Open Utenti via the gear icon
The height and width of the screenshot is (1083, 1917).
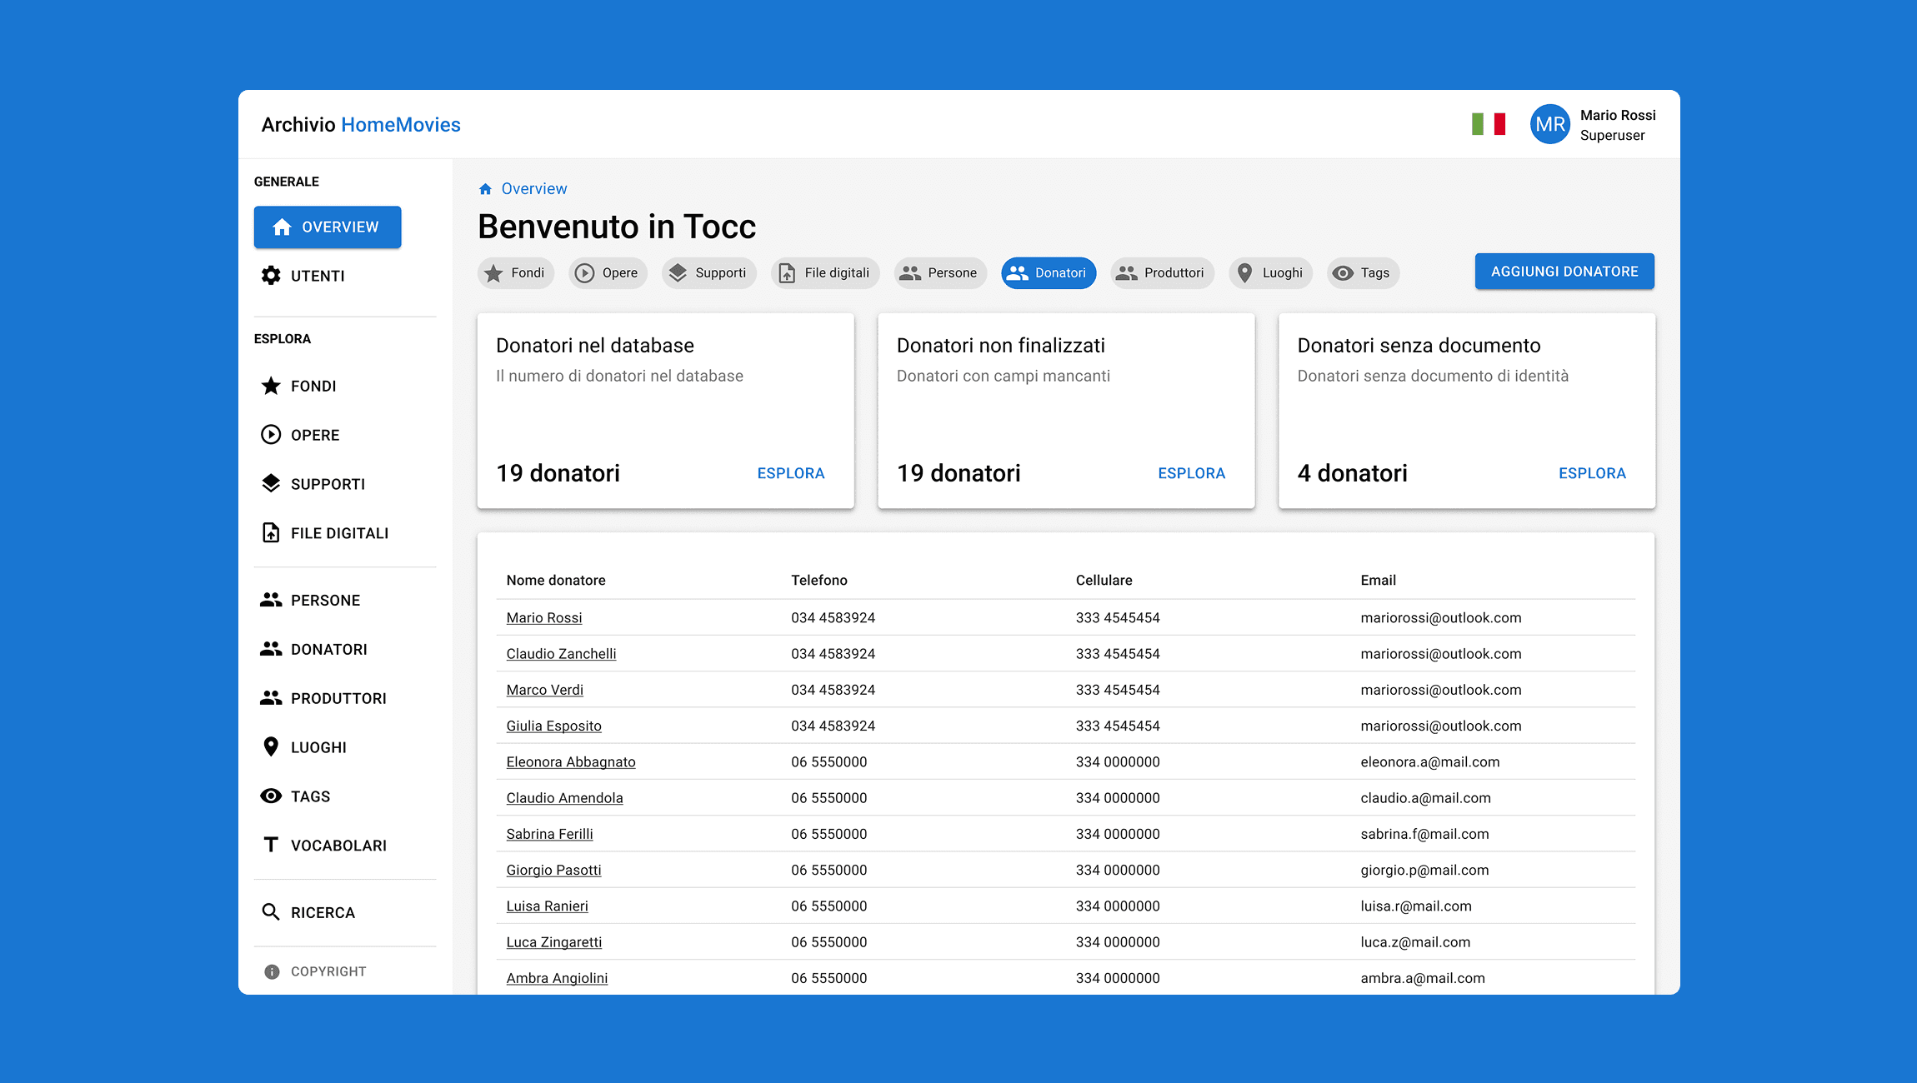point(271,276)
